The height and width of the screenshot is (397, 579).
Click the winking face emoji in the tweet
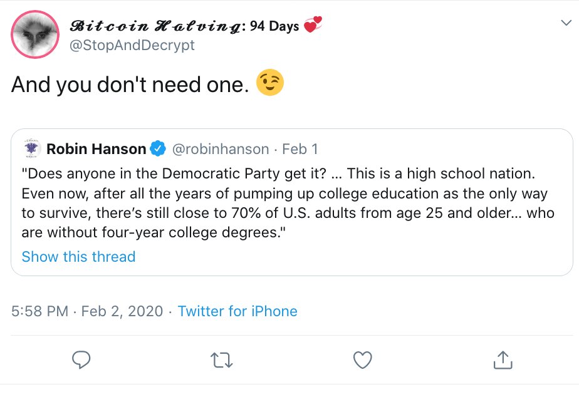270,84
